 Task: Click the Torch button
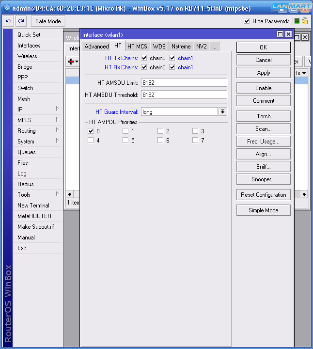click(264, 116)
